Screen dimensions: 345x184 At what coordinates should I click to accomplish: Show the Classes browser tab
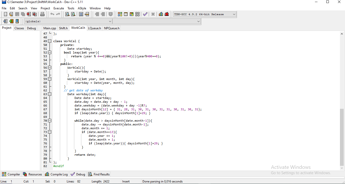pos(19,28)
